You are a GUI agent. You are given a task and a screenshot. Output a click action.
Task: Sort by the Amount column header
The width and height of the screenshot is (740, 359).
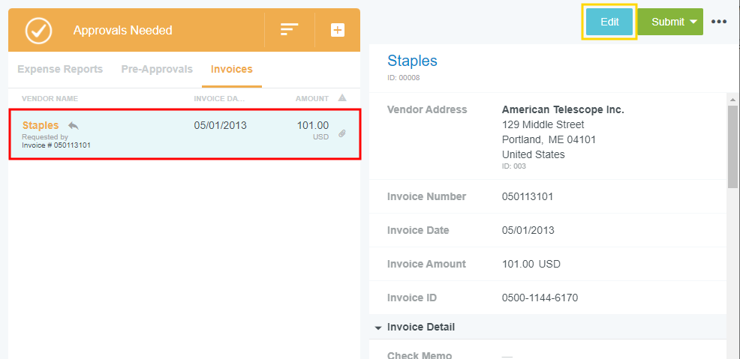tap(311, 99)
